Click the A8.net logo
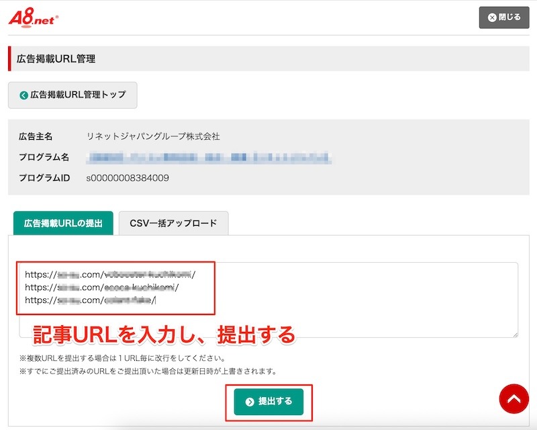The image size is (537, 430). (x=34, y=17)
